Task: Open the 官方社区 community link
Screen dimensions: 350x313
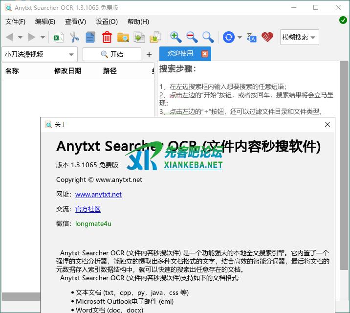Action: click(x=88, y=209)
